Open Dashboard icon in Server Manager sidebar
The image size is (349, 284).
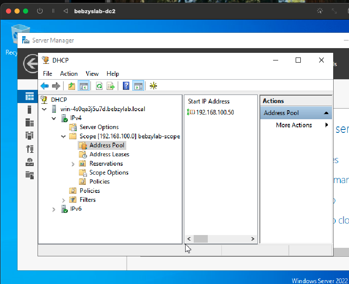point(29,96)
